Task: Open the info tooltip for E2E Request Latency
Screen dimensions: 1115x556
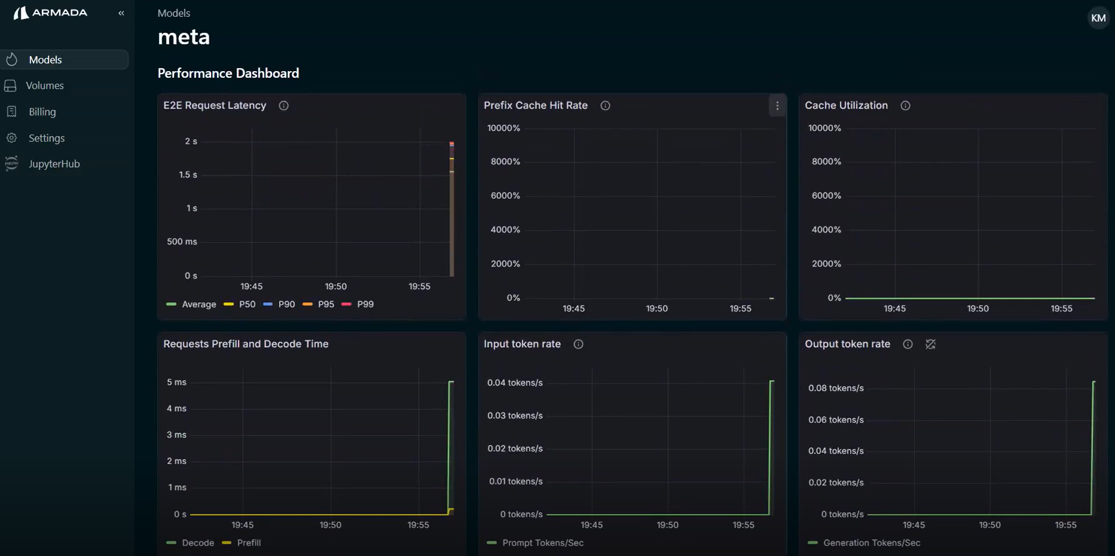Action: [x=283, y=106]
